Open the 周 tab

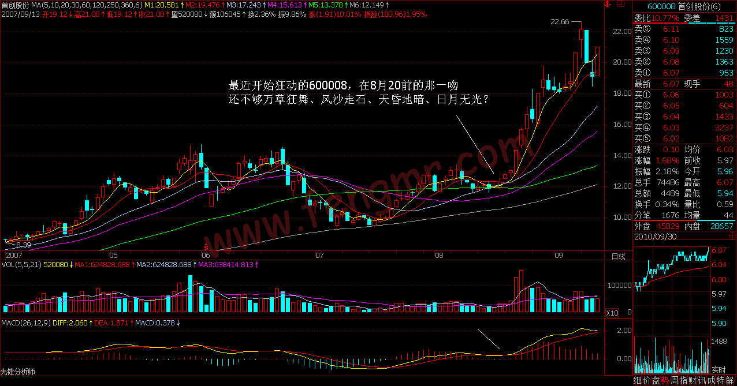click(674, 380)
